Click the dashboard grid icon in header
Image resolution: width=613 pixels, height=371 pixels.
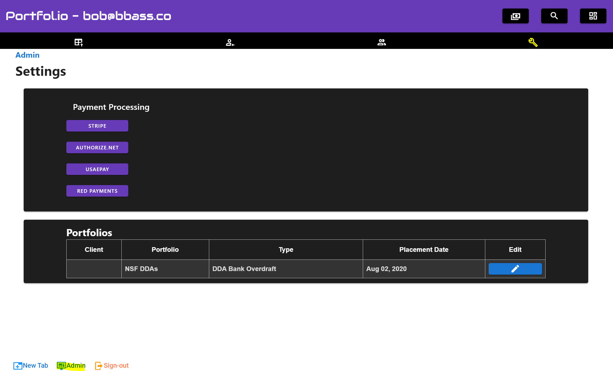click(x=593, y=16)
